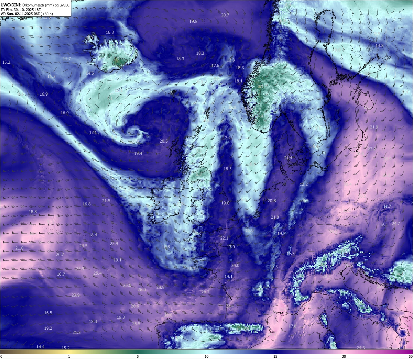Click the 23.2 map value
This screenshot has width=413, height=359.
pyautogui.click(x=372, y=149)
